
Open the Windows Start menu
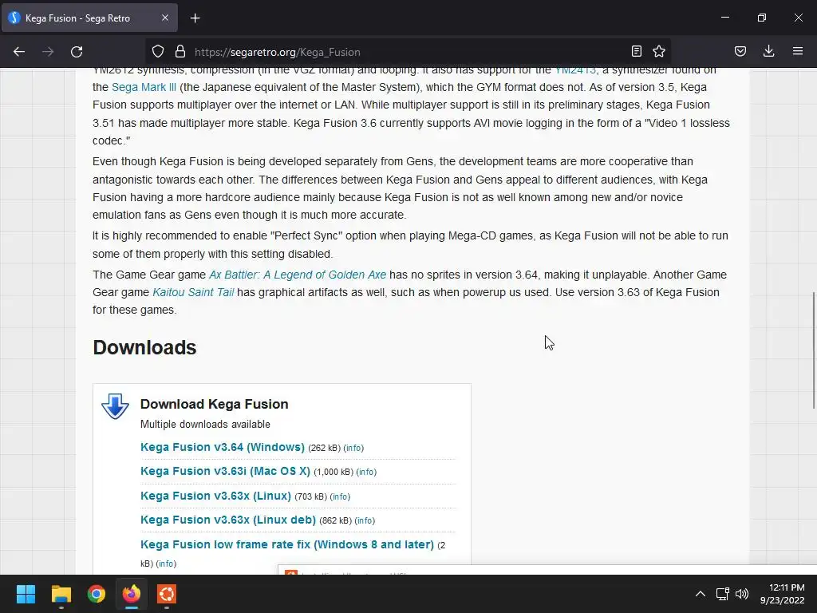[x=26, y=594]
